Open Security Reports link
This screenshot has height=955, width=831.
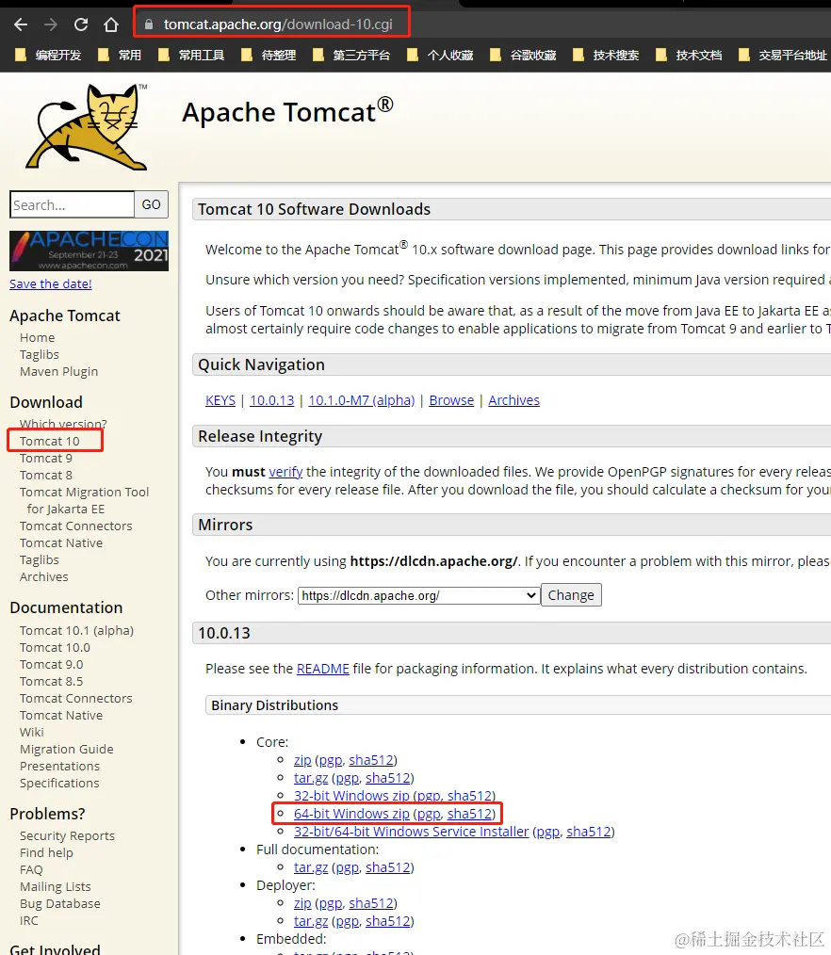click(x=67, y=835)
